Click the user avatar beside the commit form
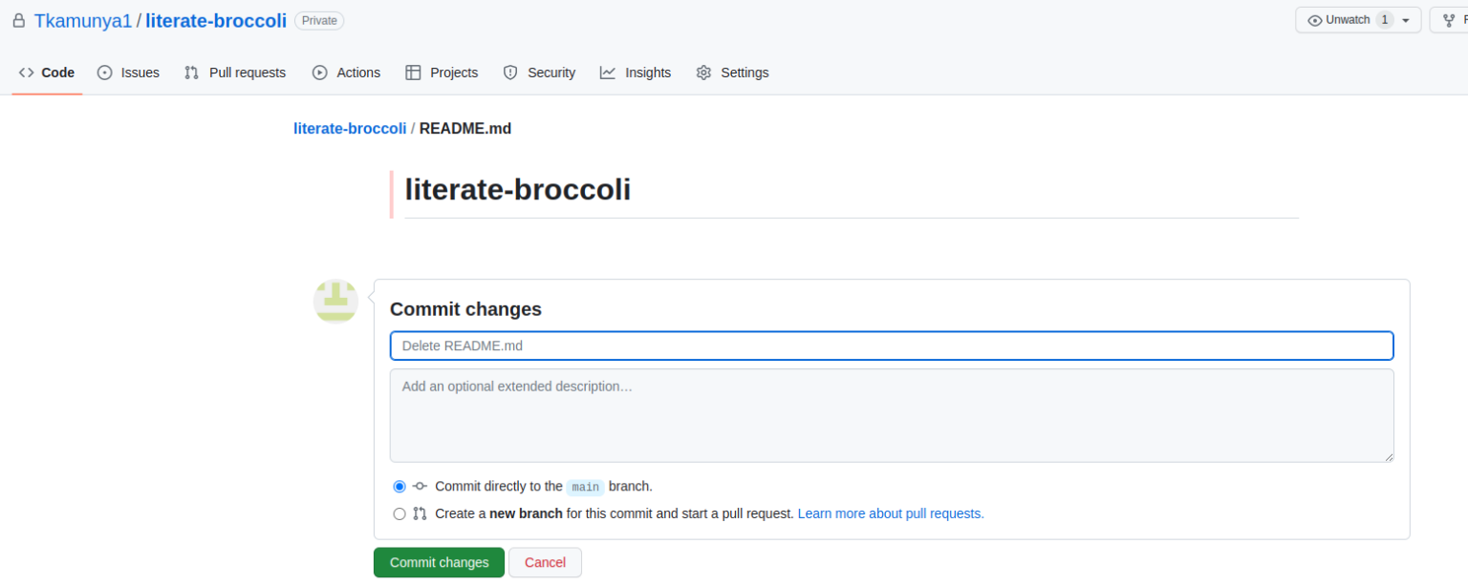 [335, 301]
